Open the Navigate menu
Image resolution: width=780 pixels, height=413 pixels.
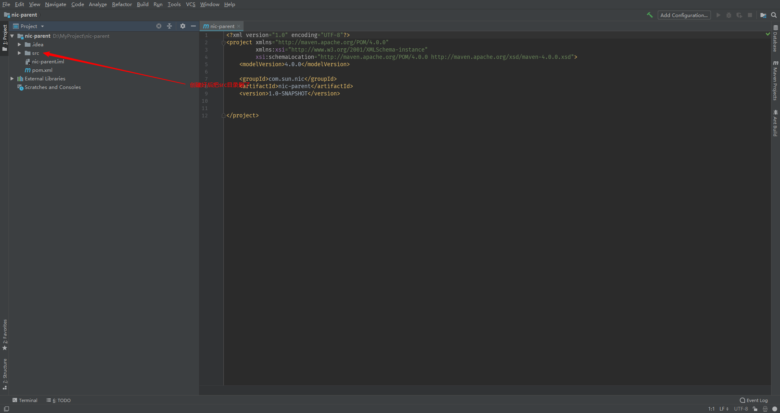(x=56, y=4)
